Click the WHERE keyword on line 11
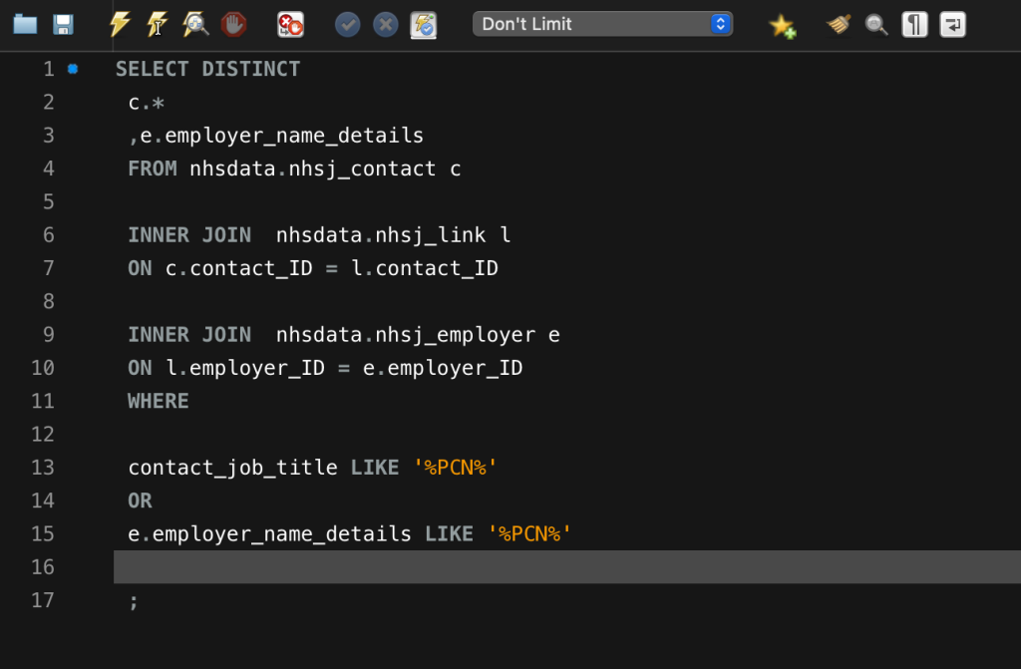1021x669 pixels. 159,401
